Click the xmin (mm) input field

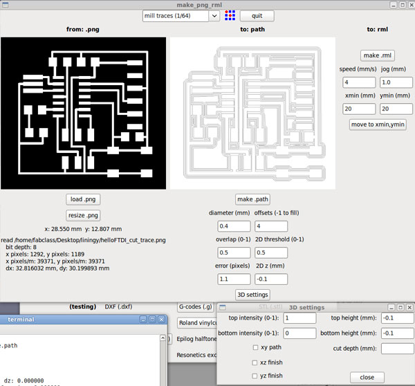359,109
